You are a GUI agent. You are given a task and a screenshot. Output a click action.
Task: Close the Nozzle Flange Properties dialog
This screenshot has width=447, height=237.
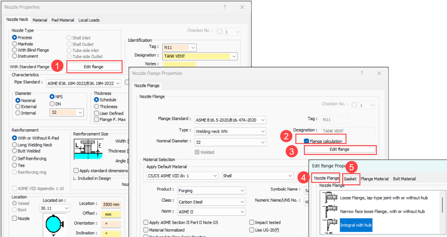tap(379, 73)
